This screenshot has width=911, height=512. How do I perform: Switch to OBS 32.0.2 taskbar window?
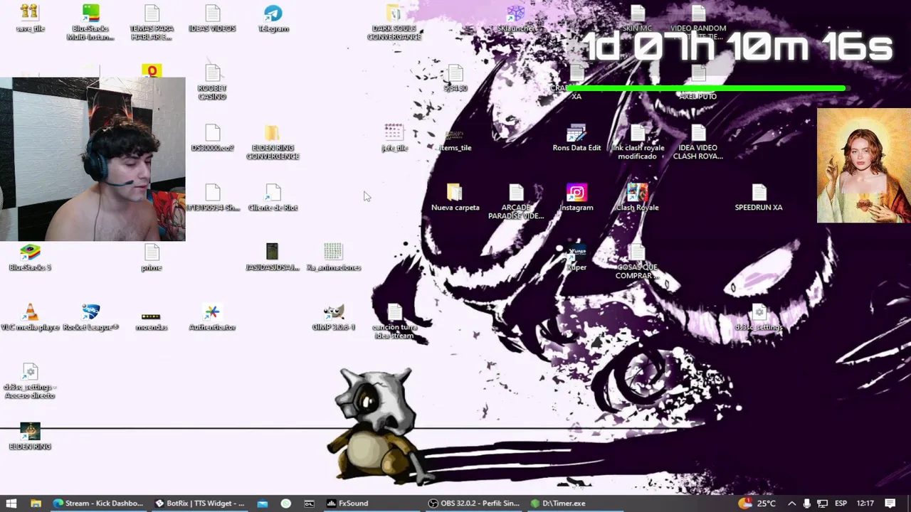[474, 503]
